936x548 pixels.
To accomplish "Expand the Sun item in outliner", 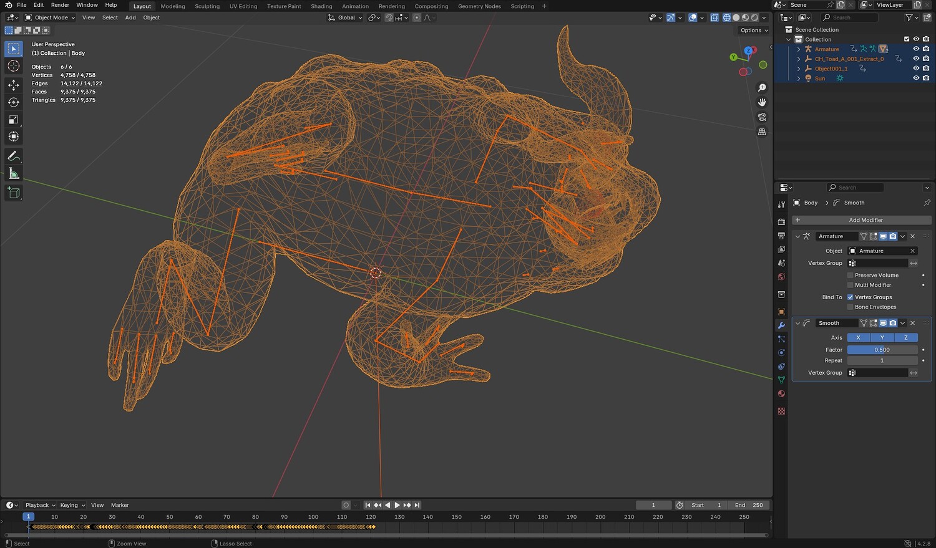I will (799, 79).
